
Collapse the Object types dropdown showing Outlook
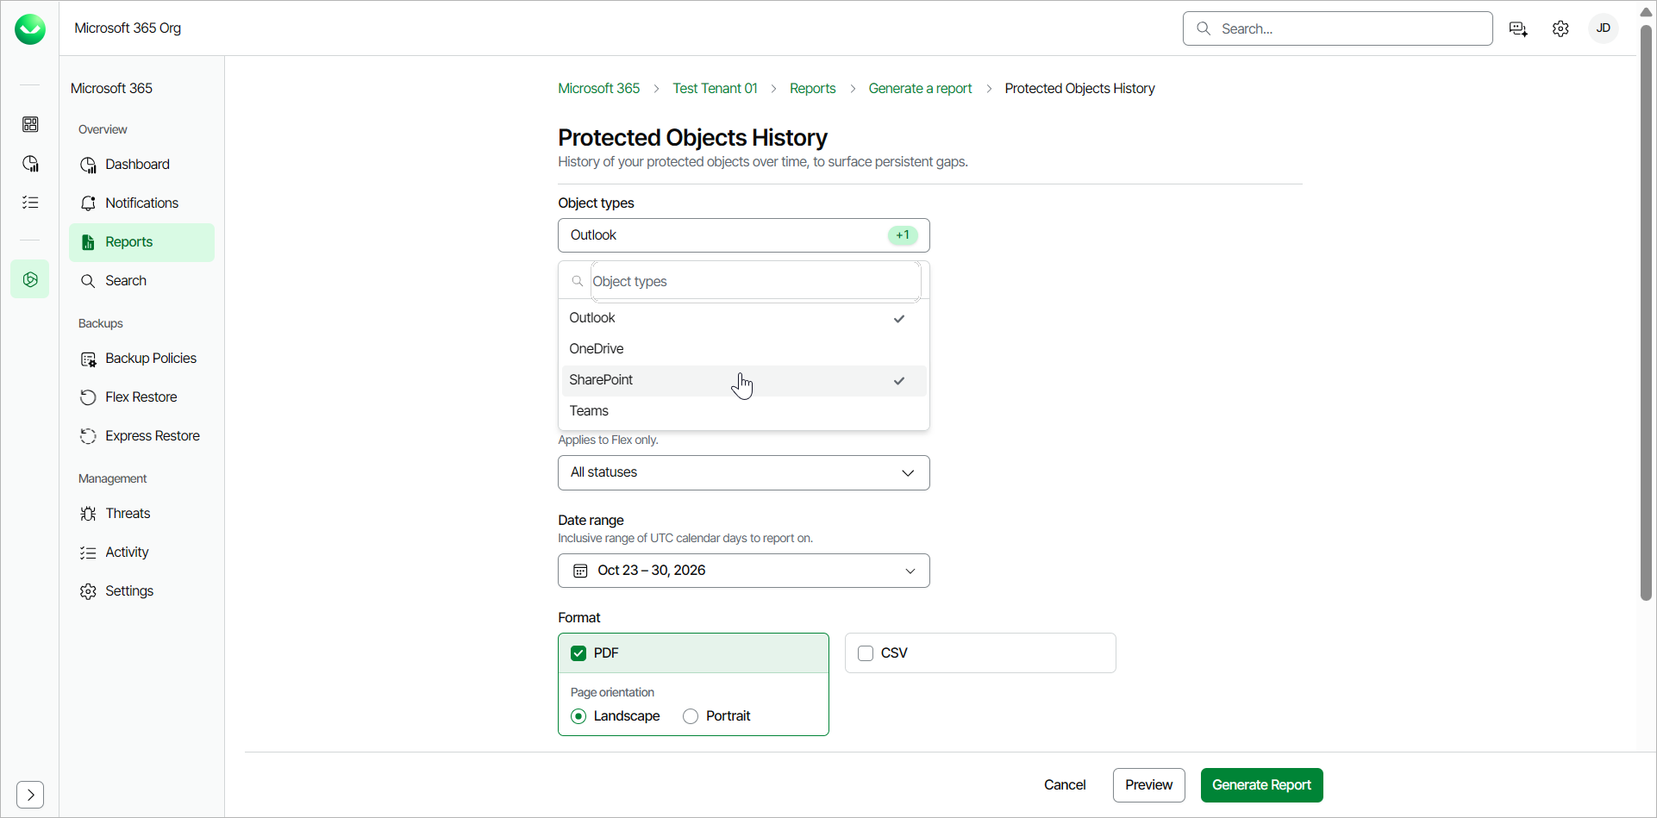click(x=744, y=235)
